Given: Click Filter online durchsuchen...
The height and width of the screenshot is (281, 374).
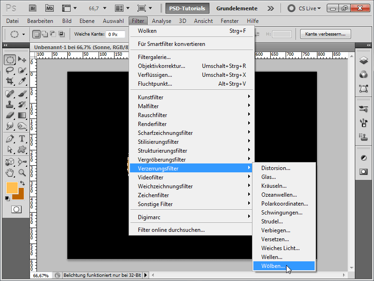Looking at the screenshot, I should 192,230.
